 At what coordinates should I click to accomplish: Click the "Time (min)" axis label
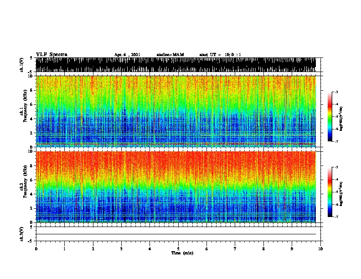[182, 253]
